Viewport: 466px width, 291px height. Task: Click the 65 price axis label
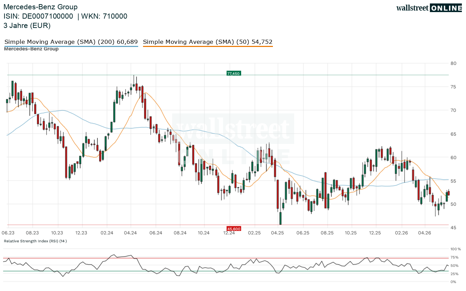pyautogui.click(x=454, y=134)
